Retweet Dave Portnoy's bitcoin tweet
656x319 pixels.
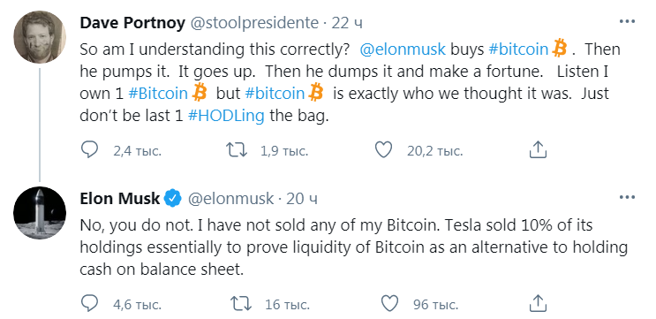click(237, 150)
